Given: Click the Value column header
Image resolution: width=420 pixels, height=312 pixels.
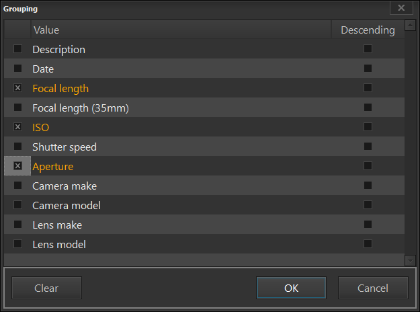Looking at the screenshot, I should click(46, 30).
